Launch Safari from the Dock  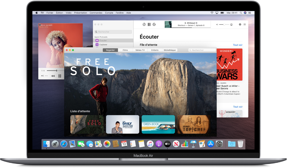pos(64,144)
